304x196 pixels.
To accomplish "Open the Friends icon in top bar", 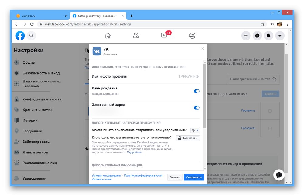I will coord(136,36).
